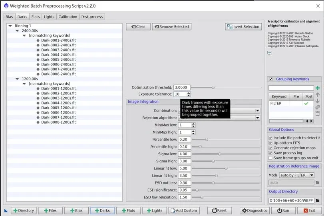The height and width of the screenshot is (216, 324).
Task: Click the Sigma low slider handle
Action: coord(220,154)
